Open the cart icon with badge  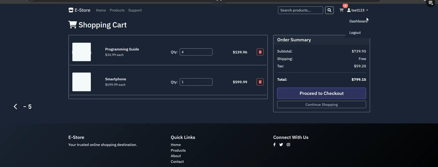[342, 10]
